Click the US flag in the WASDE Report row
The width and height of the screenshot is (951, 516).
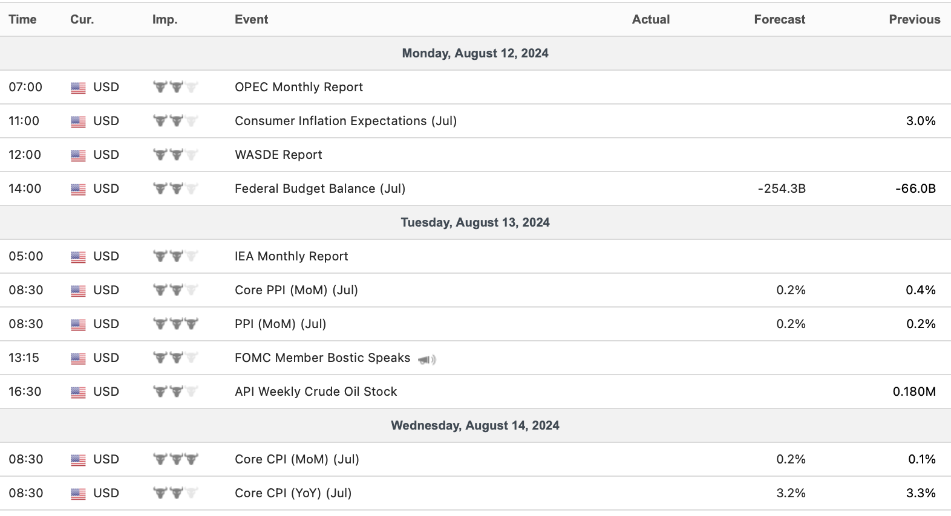tap(78, 155)
